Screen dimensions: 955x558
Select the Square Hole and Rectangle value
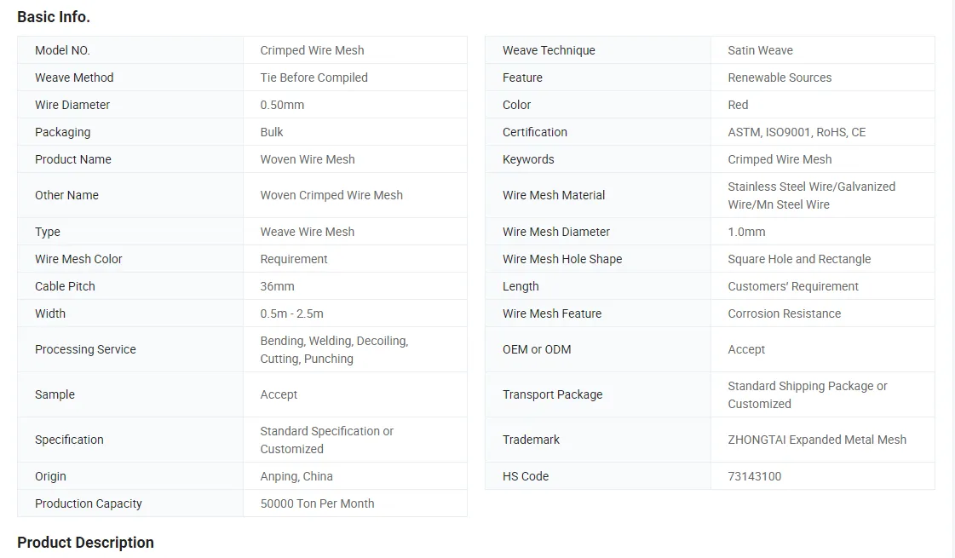[799, 259]
